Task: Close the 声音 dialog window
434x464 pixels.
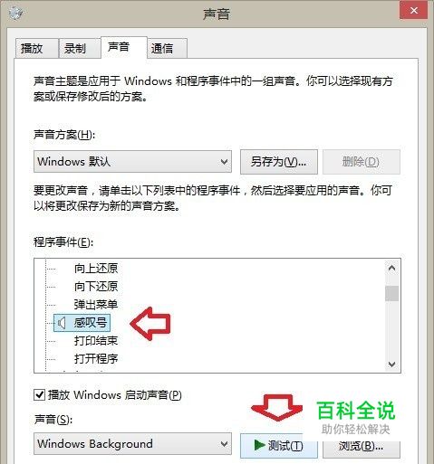Action: tap(413, 11)
